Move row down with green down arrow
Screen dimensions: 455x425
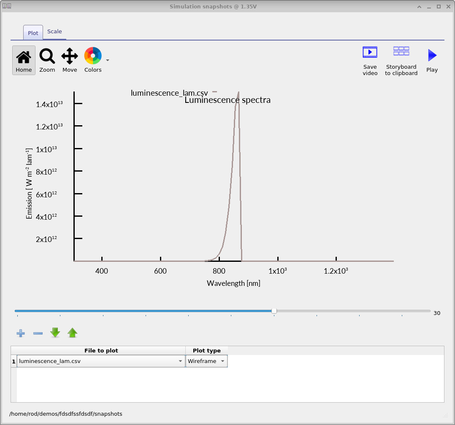pyautogui.click(x=55, y=333)
